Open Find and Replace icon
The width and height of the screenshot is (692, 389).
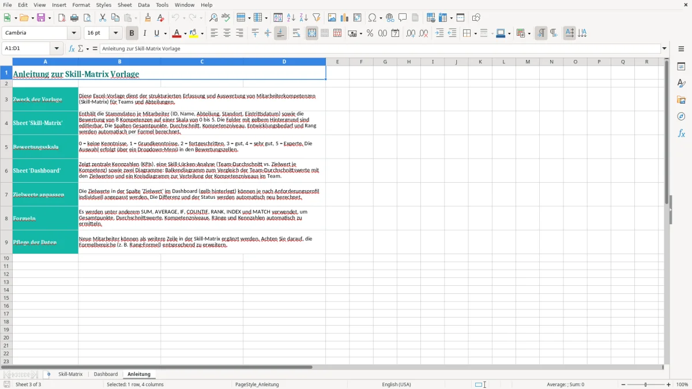(213, 18)
